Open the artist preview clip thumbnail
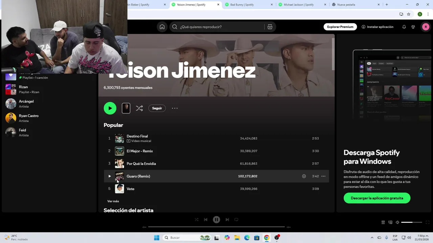The width and height of the screenshot is (433, 243). pos(126,108)
